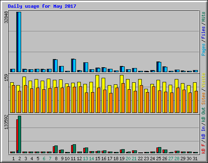This screenshot has width=208, height=163.
Task: Select the day 11 pages bar in top chart
Action: click(74, 66)
